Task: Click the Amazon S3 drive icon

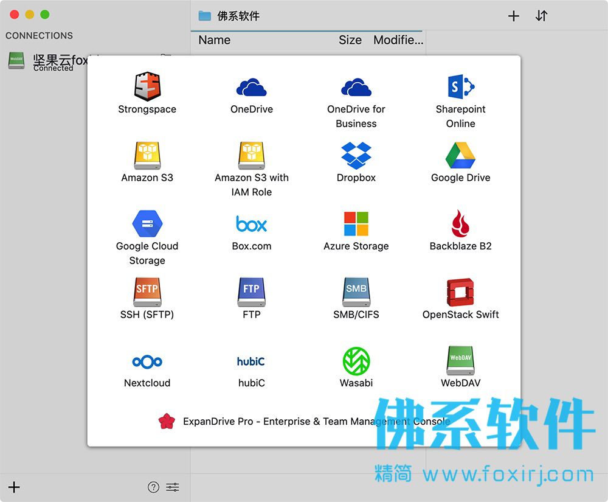Action: tap(147, 155)
